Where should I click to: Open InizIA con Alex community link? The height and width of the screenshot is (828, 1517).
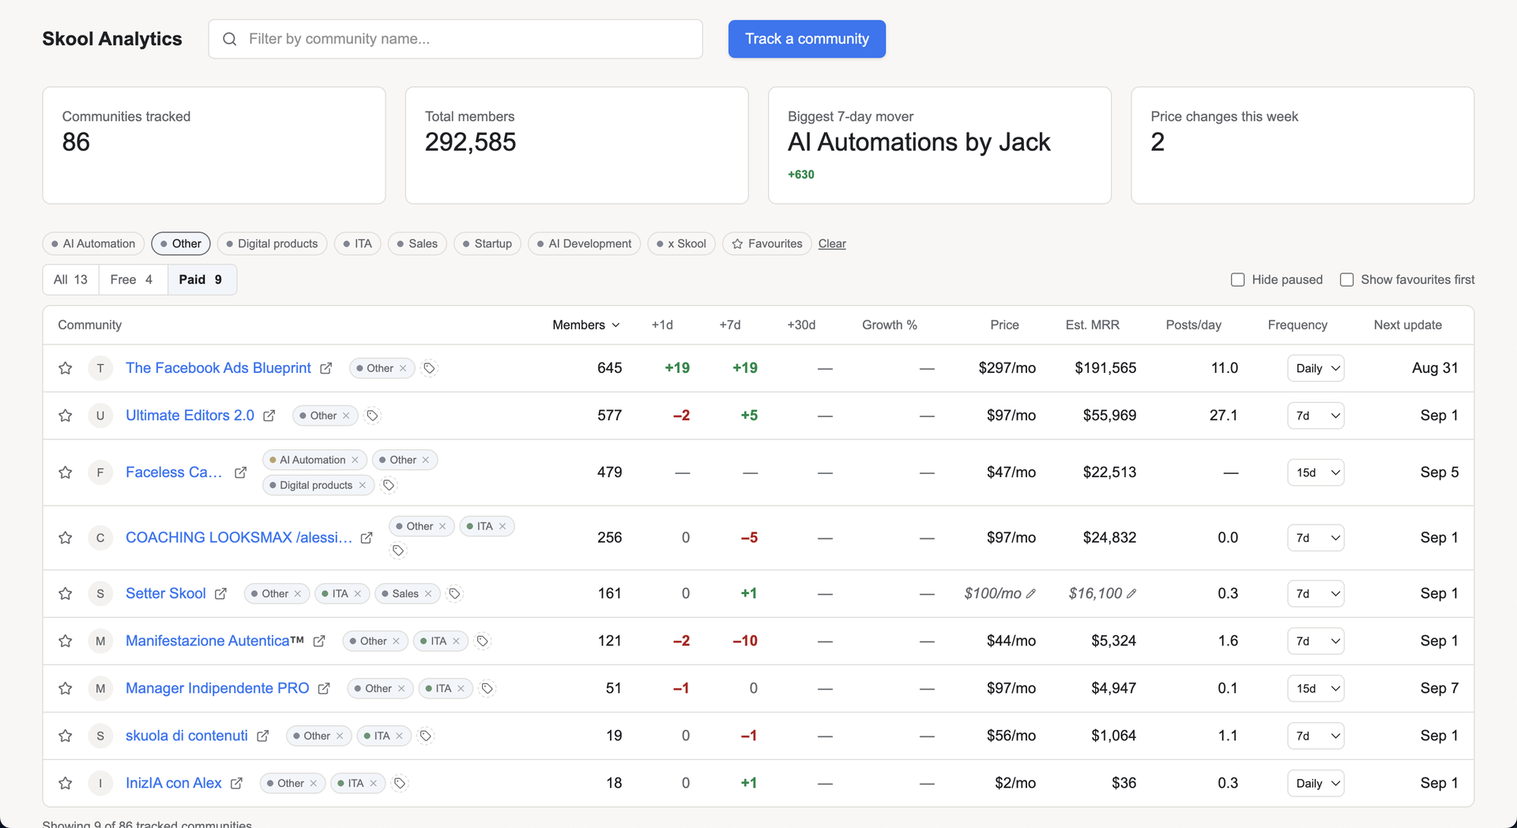pyautogui.click(x=174, y=783)
